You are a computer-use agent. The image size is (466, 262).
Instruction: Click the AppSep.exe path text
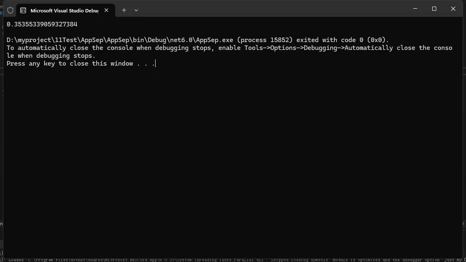(120, 40)
